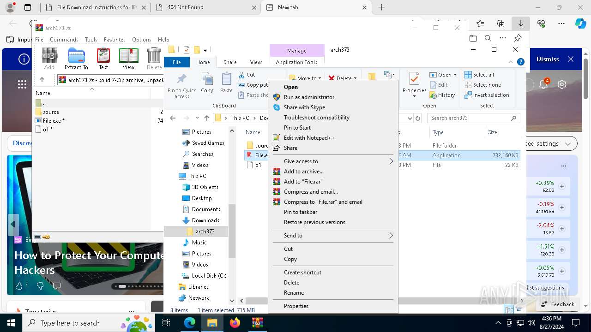Open Explorer View ribbon tab

pos(256,62)
